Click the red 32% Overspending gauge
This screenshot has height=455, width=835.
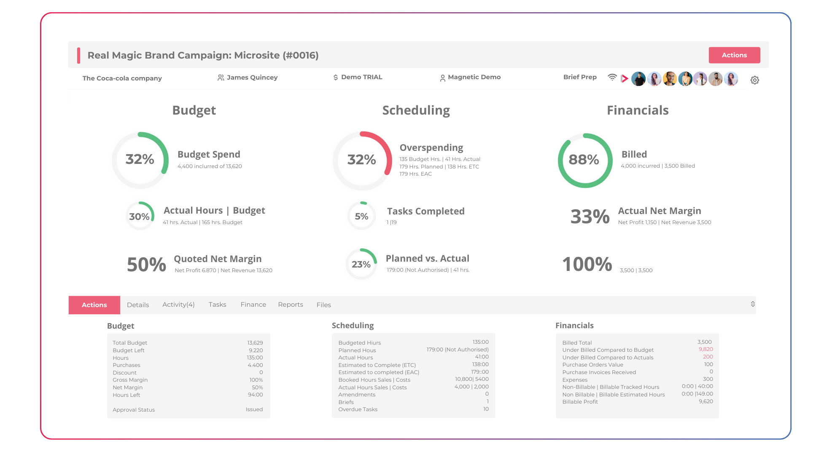(x=362, y=160)
